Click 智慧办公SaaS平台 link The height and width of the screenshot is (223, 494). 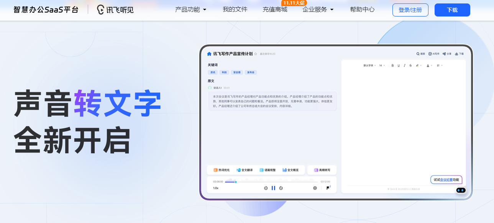[46, 10]
